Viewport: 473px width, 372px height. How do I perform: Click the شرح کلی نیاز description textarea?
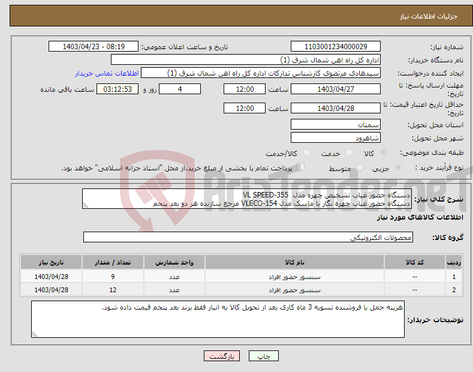point(247,199)
